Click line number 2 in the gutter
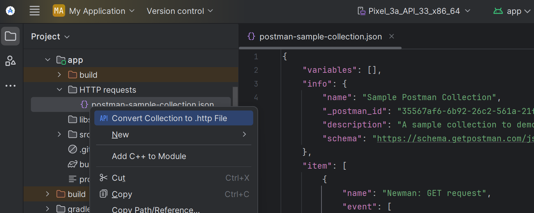 [256, 70]
